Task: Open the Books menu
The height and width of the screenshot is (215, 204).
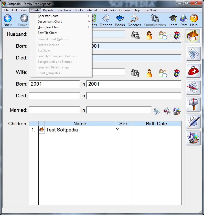Action: (79, 10)
